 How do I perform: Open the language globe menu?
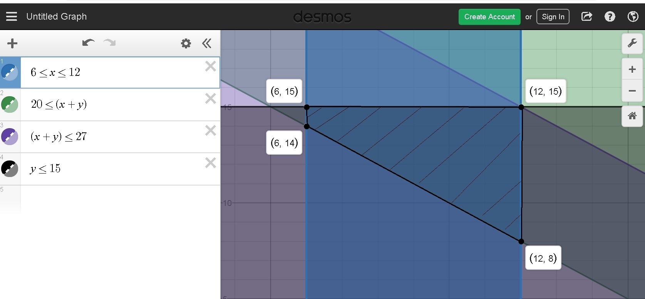633,17
